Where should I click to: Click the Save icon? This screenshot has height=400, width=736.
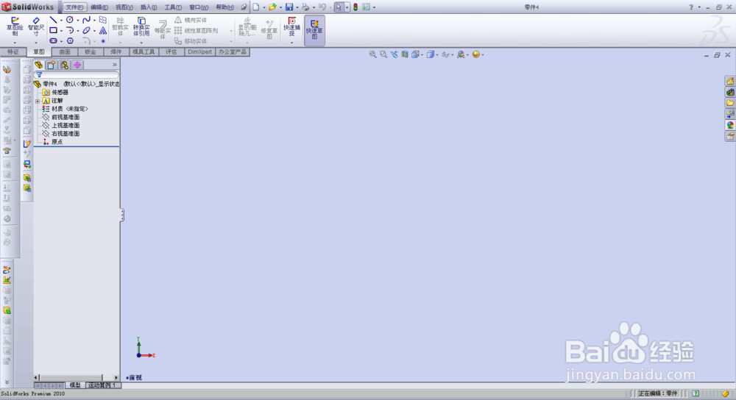coord(289,7)
